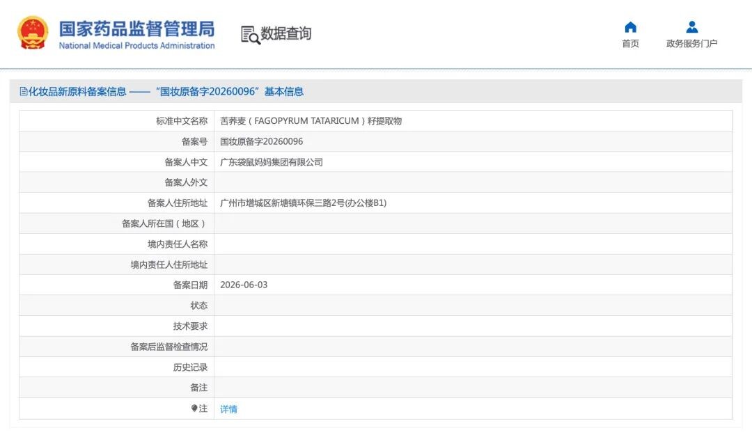Open the 数据查询 search document icon
Screen dimensions: 752x437
[x=250, y=35]
